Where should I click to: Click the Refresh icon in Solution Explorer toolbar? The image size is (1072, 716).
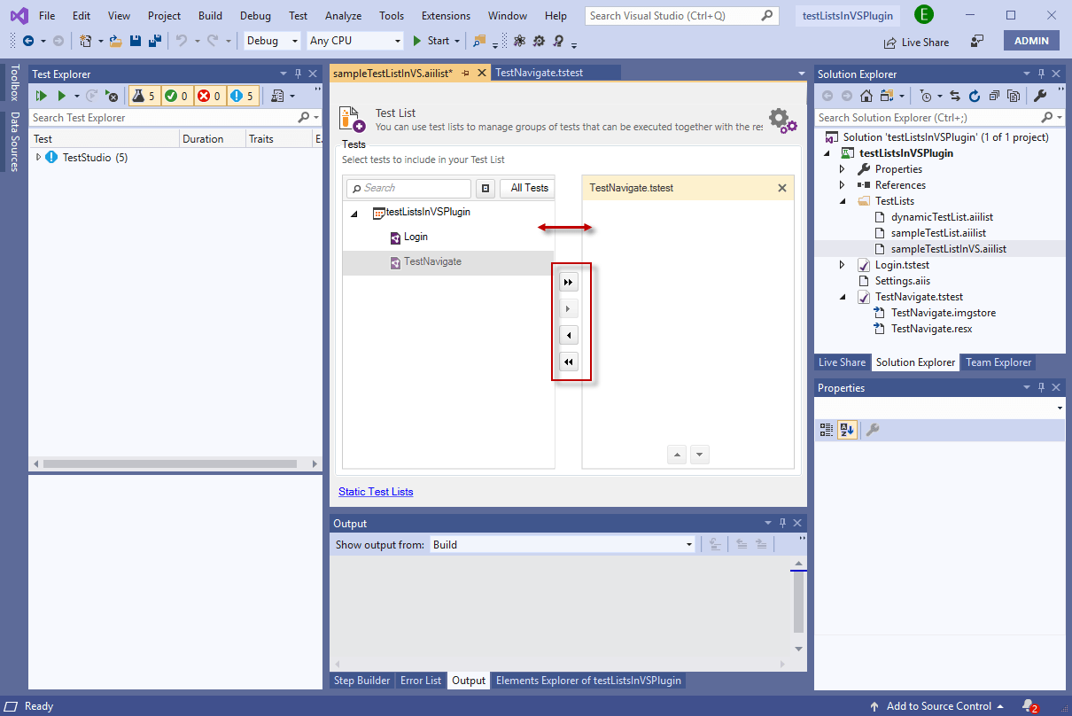pyautogui.click(x=975, y=96)
